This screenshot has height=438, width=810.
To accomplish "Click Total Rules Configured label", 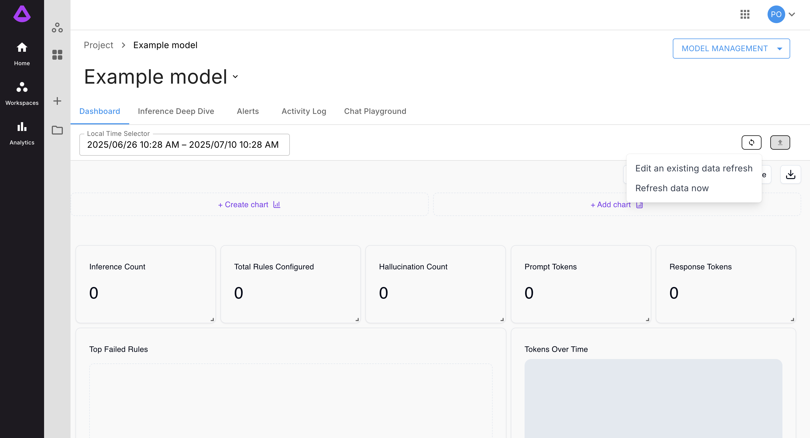I will (274, 267).
